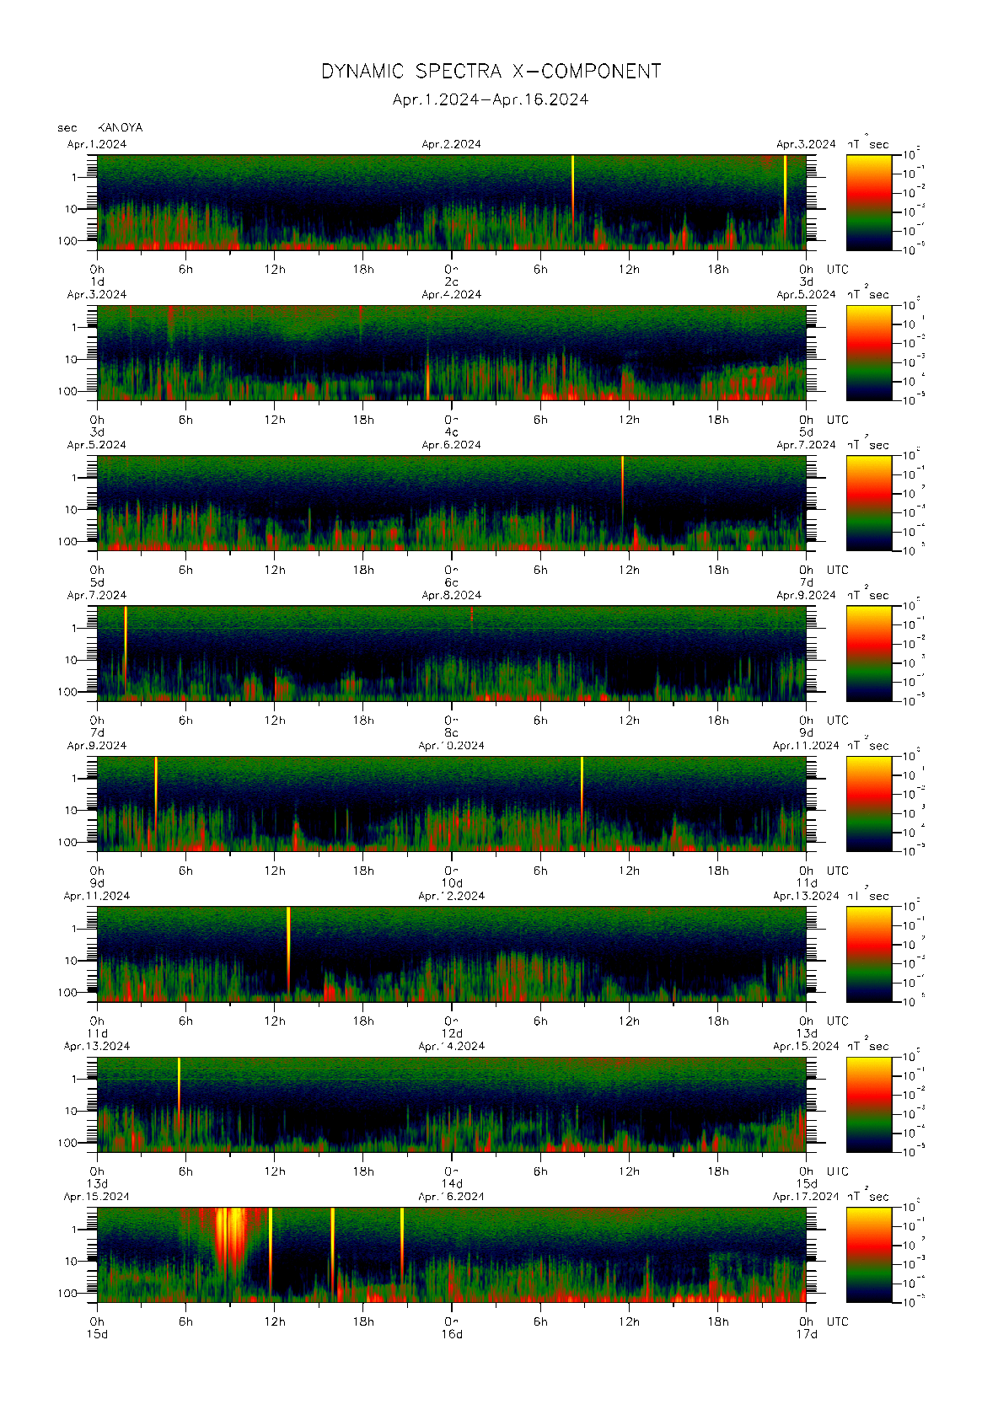Click the bright disturbance near 9h on Apr.15

tap(229, 1239)
